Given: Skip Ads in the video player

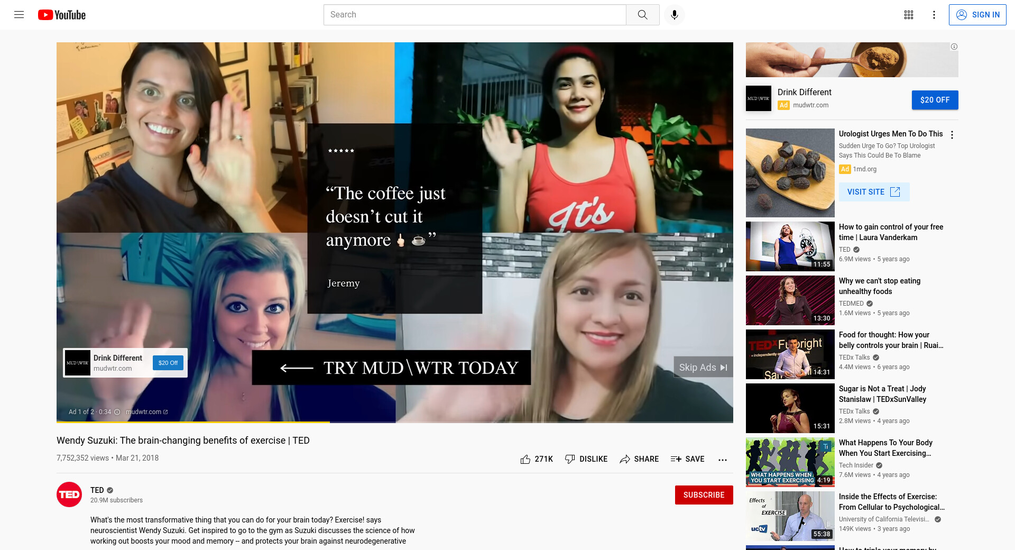Looking at the screenshot, I should (703, 367).
